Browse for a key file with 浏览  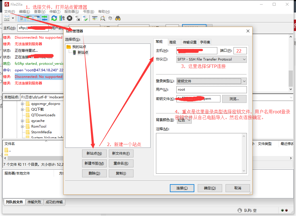[234, 99]
